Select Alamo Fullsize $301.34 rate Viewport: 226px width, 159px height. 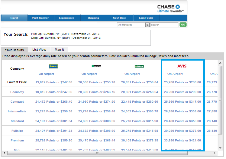[x=54, y=131]
